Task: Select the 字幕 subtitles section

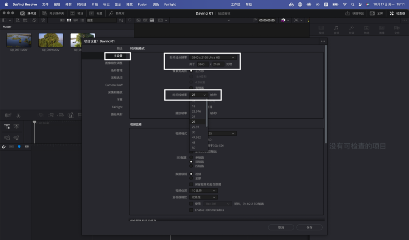Action: 120,99
